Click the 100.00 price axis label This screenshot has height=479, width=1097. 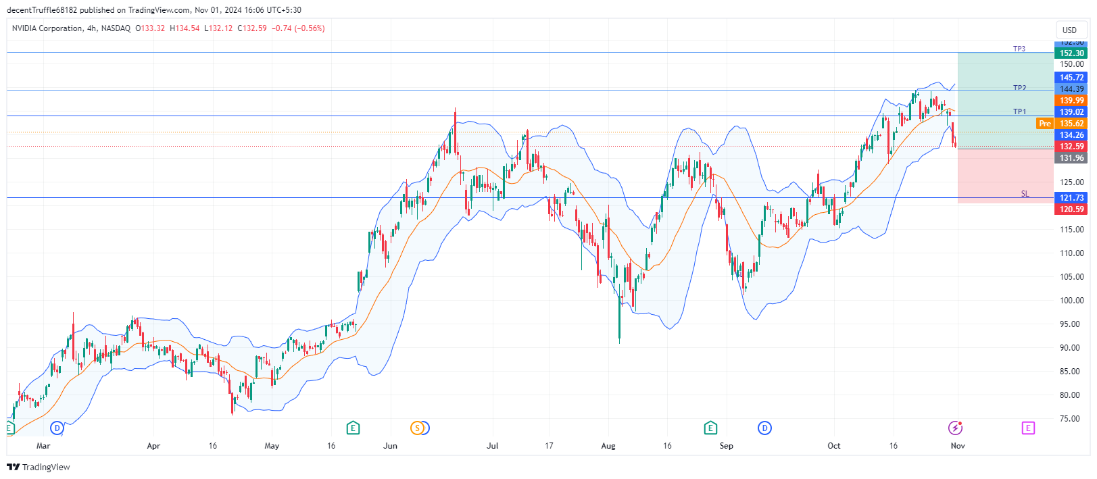pos(1071,301)
